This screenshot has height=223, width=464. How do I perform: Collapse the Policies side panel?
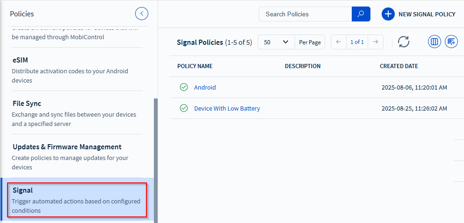(142, 14)
